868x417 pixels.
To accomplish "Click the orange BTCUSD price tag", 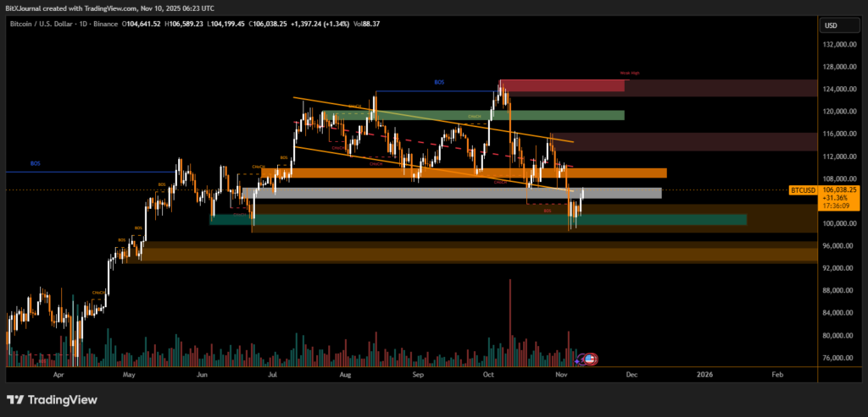I will pos(802,190).
